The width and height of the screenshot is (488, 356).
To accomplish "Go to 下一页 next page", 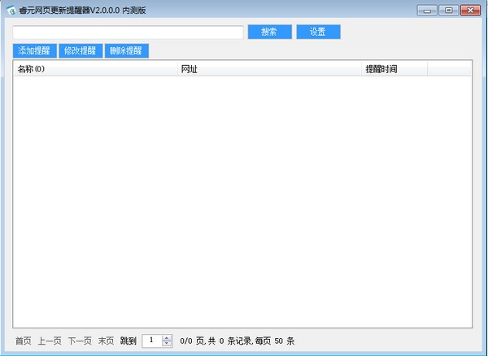I will 80,341.
